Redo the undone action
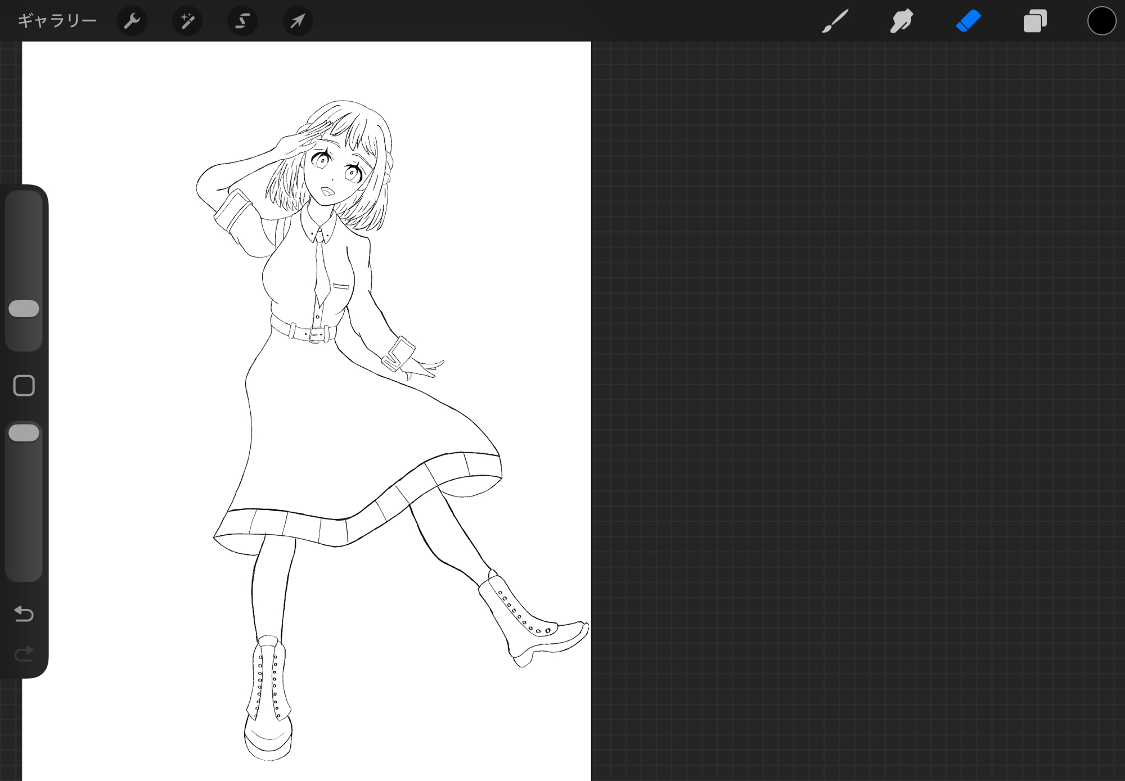 24,653
